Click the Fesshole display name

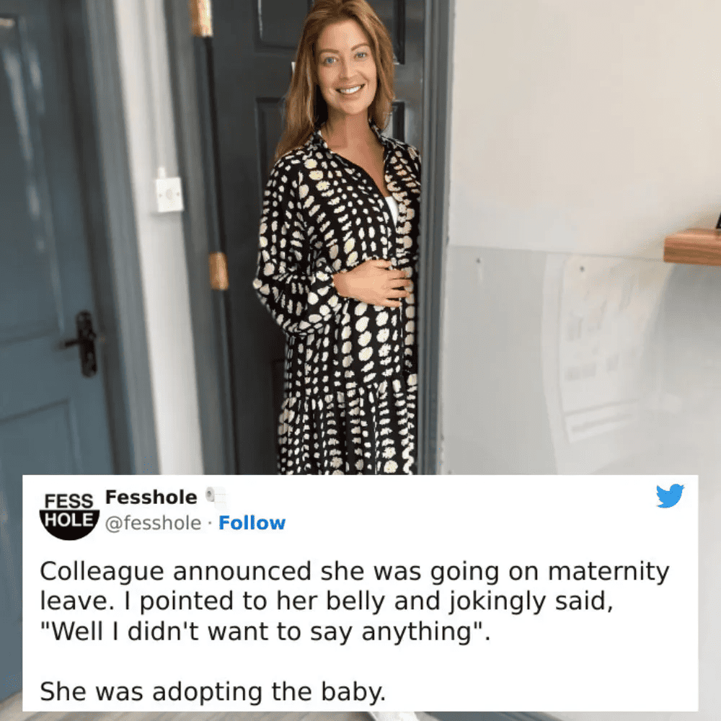point(151,497)
